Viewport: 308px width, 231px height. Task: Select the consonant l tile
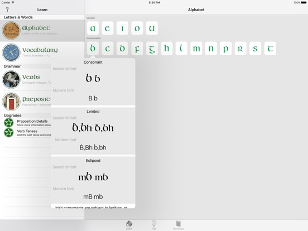[x=181, y=49]
